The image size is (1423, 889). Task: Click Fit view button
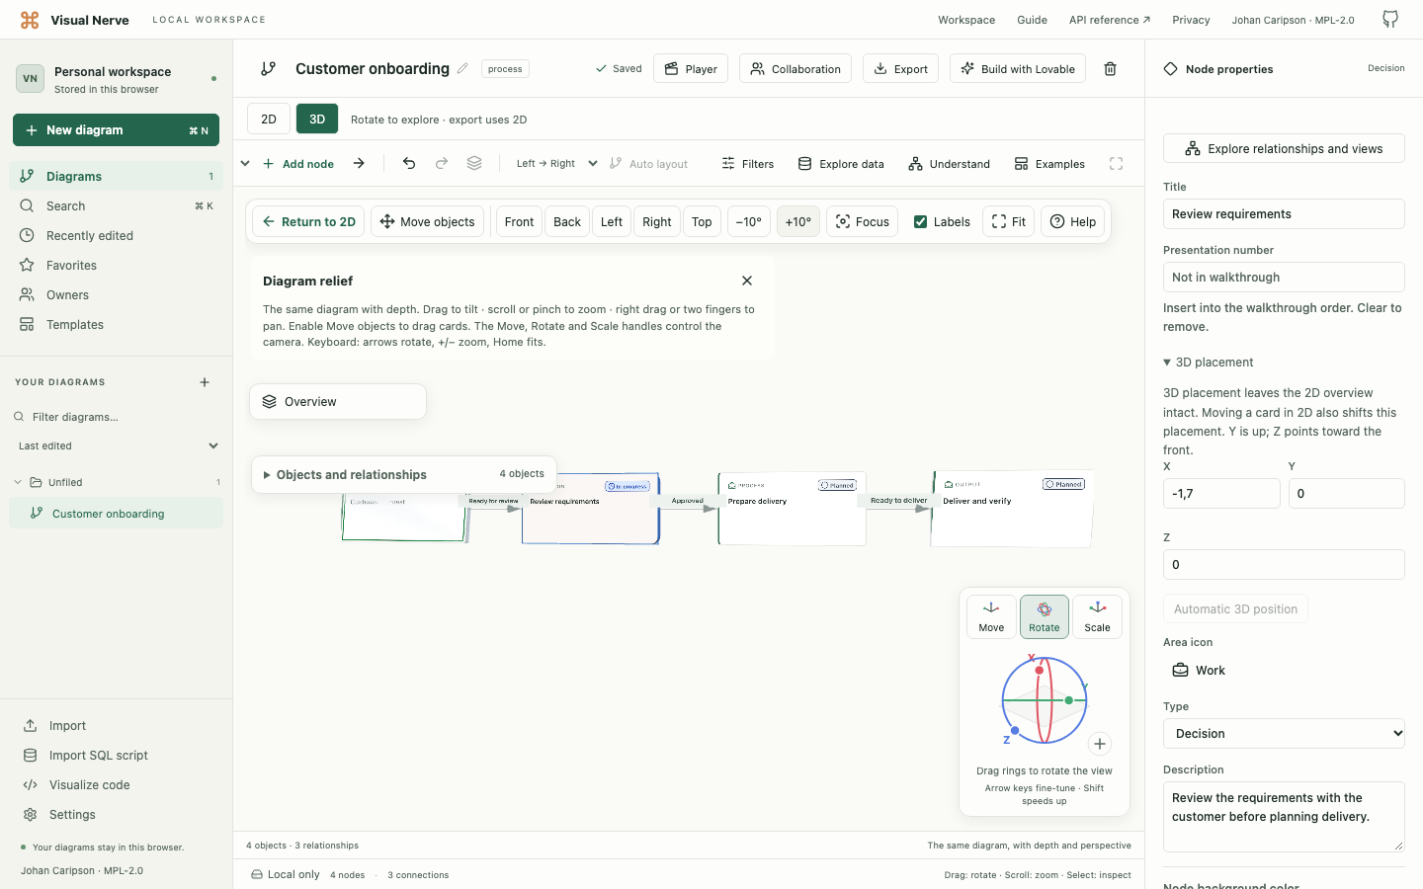[x=1009, y=222]
